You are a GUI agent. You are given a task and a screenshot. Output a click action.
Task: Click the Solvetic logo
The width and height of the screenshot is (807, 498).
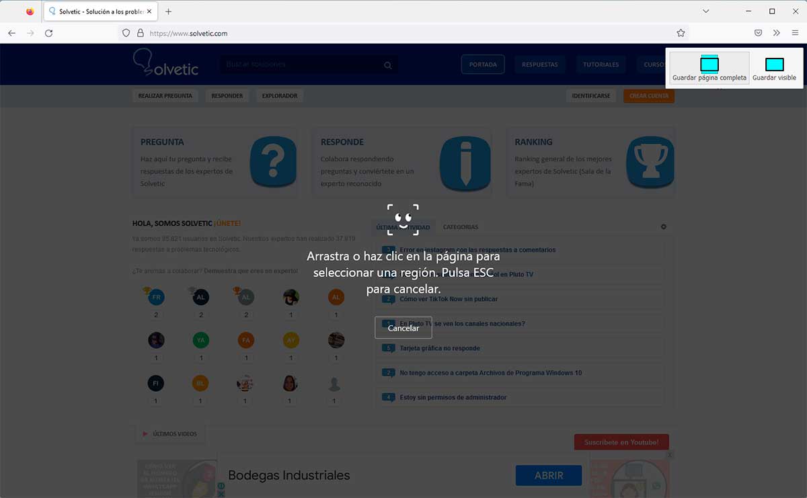pos(166,63)
